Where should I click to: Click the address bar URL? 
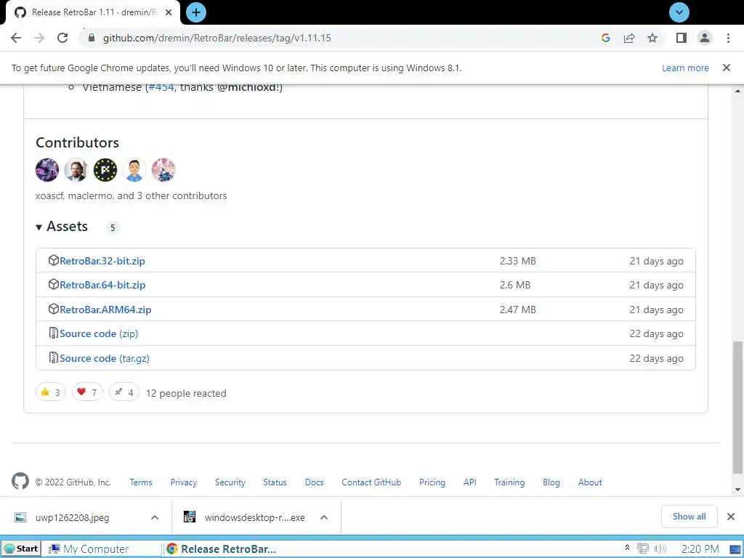(x=217, y=38)
